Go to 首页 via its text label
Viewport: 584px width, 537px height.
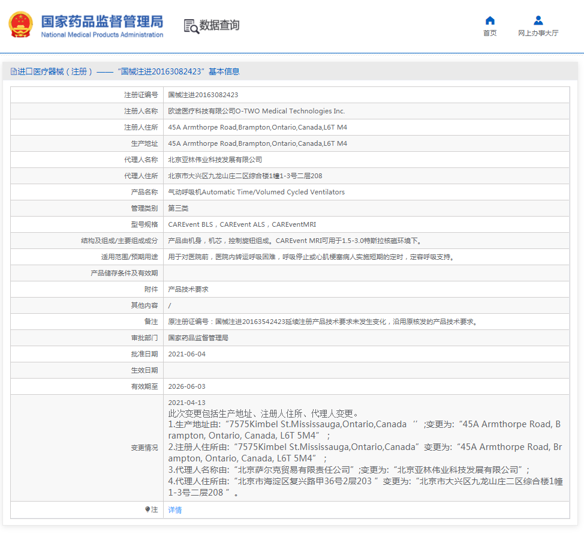click(x=490, y=34)
